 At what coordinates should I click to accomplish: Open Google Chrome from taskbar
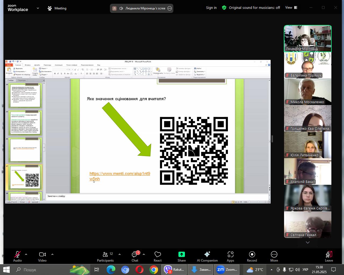(x=154, y=270)
